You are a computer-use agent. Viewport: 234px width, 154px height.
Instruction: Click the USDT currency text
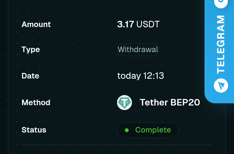click(x=148, y=24)
